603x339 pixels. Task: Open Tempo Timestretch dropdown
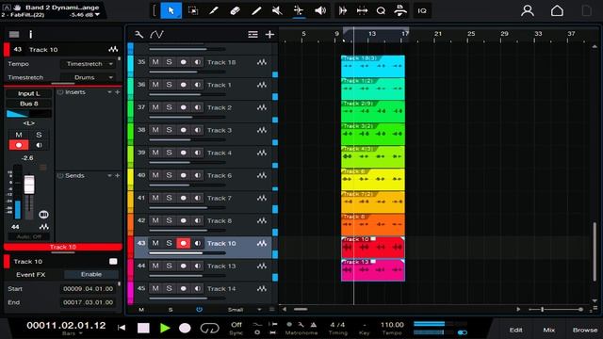click(89, 64)
